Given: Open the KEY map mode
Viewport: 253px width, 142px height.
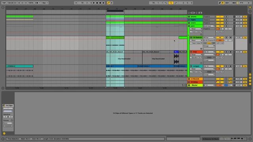Looking at the screenshot, I should point(227,3).
